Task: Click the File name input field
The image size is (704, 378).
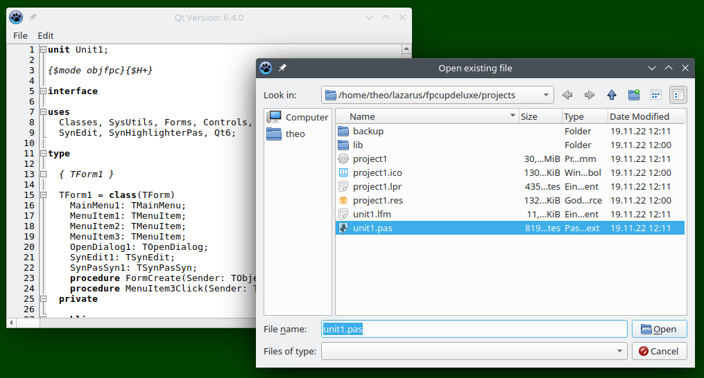Action: point(474,330)
